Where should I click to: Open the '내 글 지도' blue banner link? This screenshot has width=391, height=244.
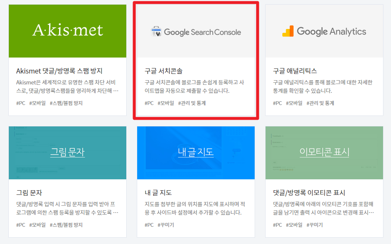click(196, 152)
